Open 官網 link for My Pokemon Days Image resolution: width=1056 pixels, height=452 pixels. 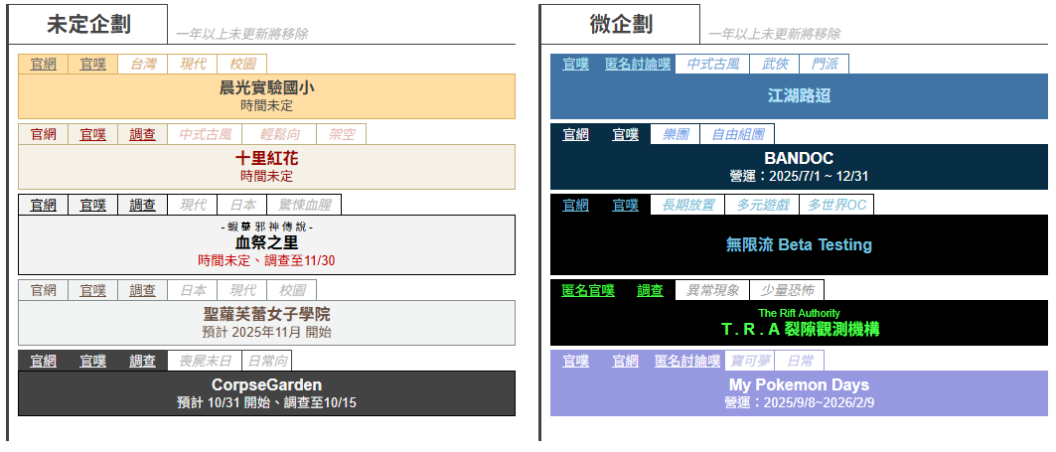click(x=625, y=361)
